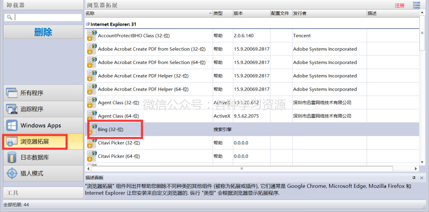Sort by the 版本 column header
Image resolution: width=429 pixels, height=212 pixels.
pos(252,13)
